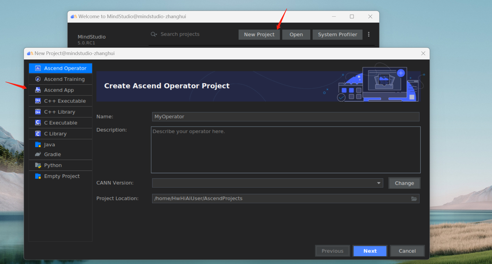Select C Executable project type
This screenshot has height=264, width=492.
coord(61,123)
